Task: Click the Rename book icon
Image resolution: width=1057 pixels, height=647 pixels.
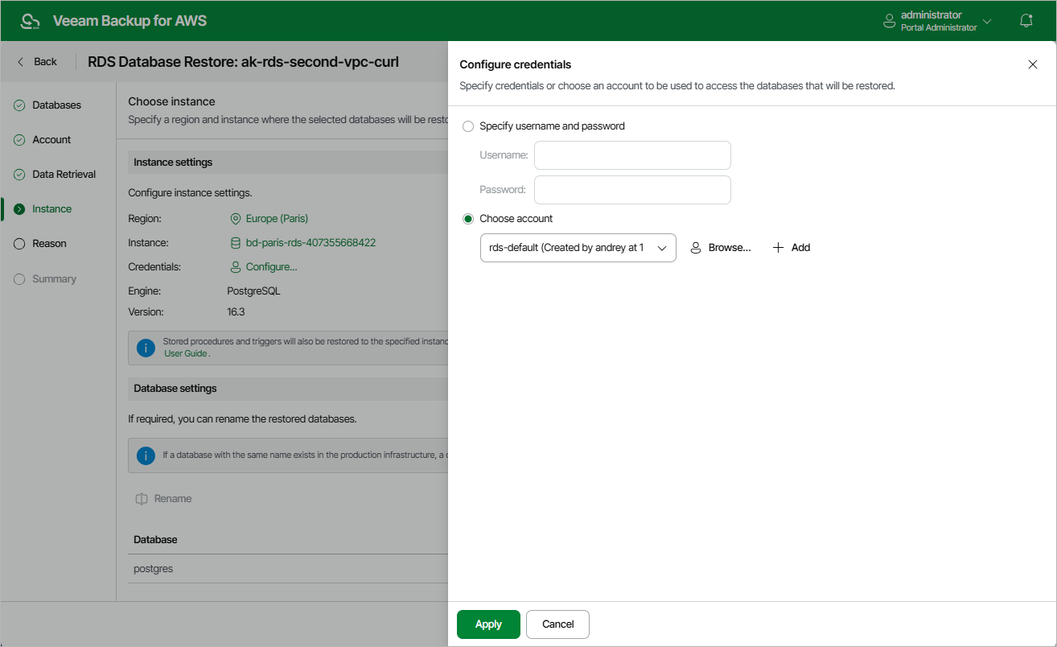Action: (x=142, y=499)
